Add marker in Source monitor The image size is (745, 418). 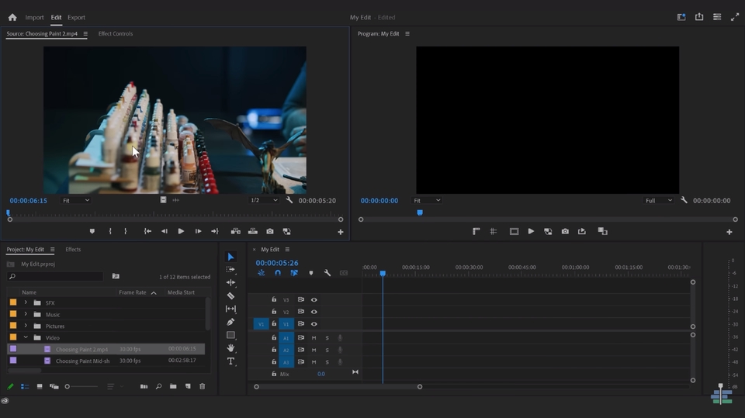tap(92, 231)
